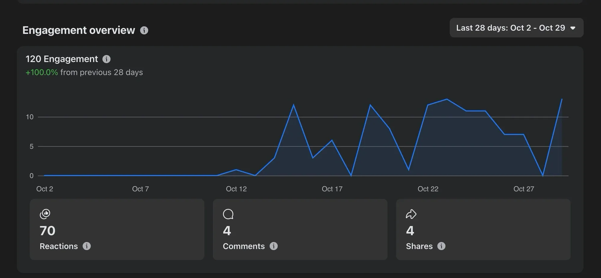Click the Engagement overview title
This screenshot has height=278, width=601.
(x=79, y=30)
